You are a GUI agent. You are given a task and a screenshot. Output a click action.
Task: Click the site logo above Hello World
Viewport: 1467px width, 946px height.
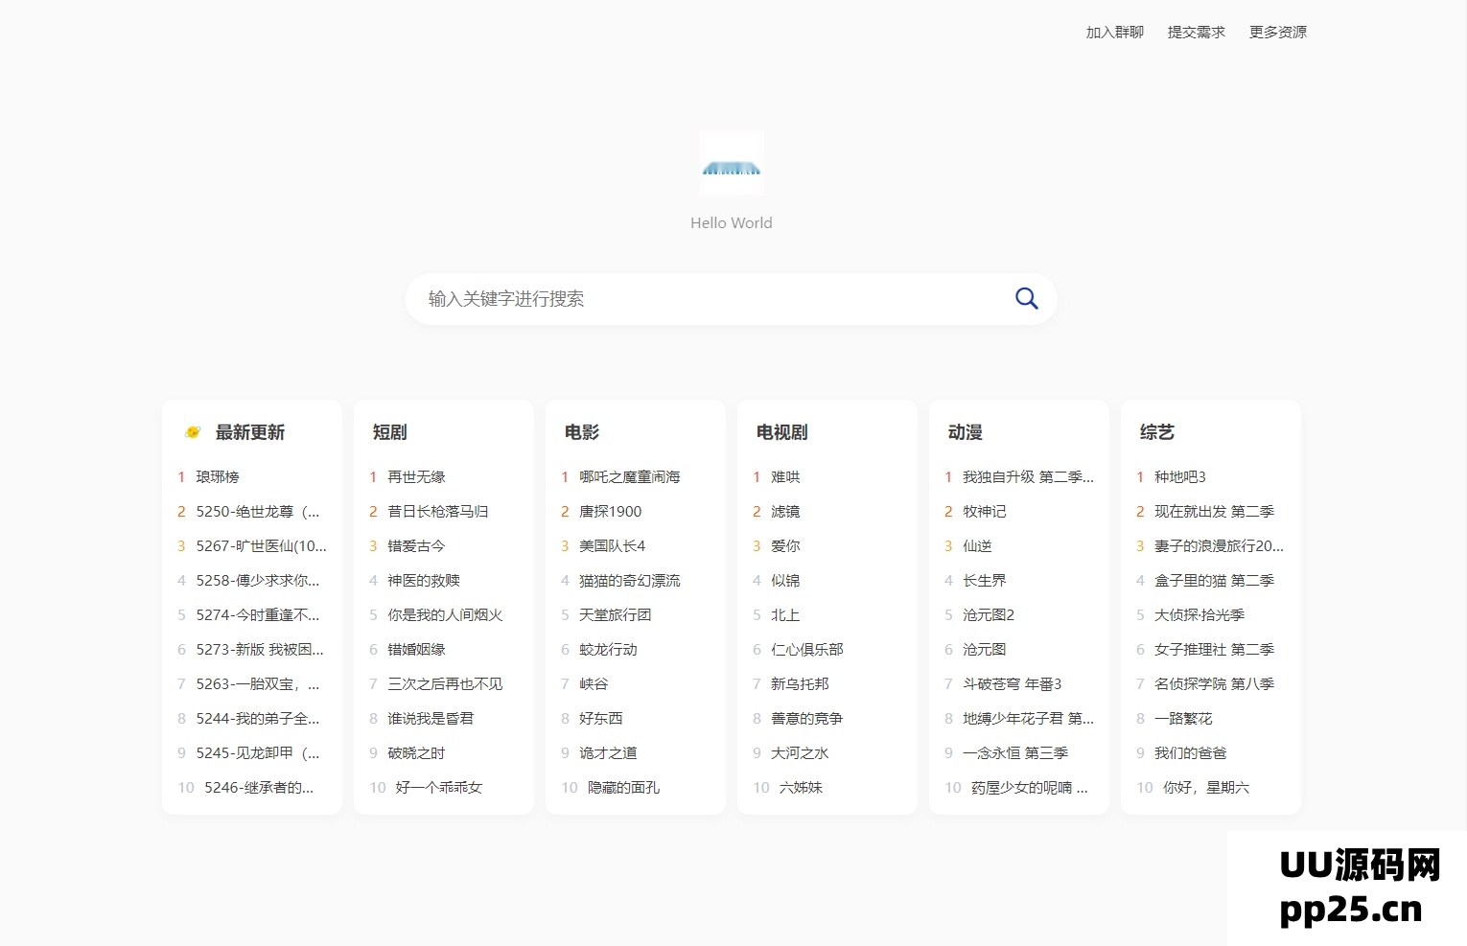[x=732, y=164]
